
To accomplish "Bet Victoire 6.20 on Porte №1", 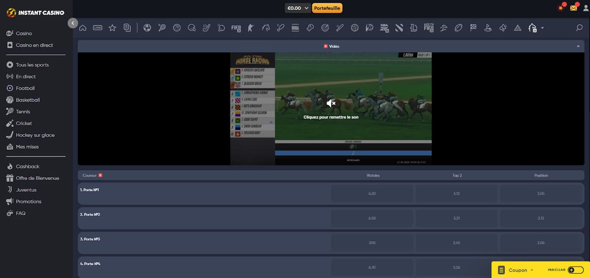I will (x=372, y=194).
